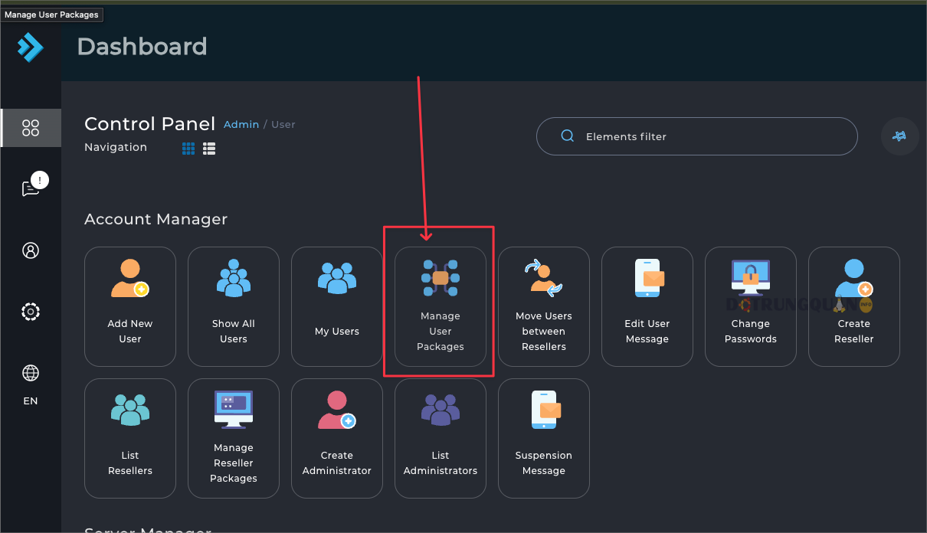Open Manage Reseller Packages card
The height and width of the screenshot is (533, 927).
(x=234, y=438)
